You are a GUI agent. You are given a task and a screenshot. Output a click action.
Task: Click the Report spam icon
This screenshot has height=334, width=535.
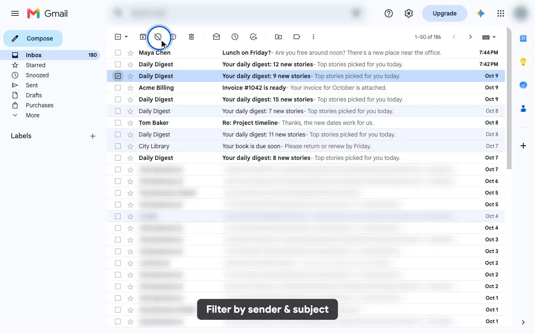tap(173, 37)
